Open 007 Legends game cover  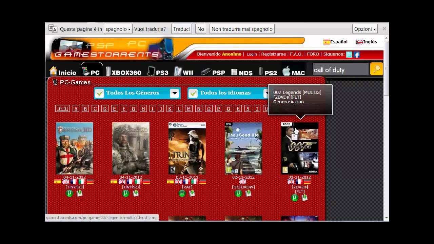click(x=300, y=148)
